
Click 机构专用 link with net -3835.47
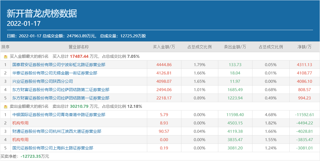[x=20, y=140]
